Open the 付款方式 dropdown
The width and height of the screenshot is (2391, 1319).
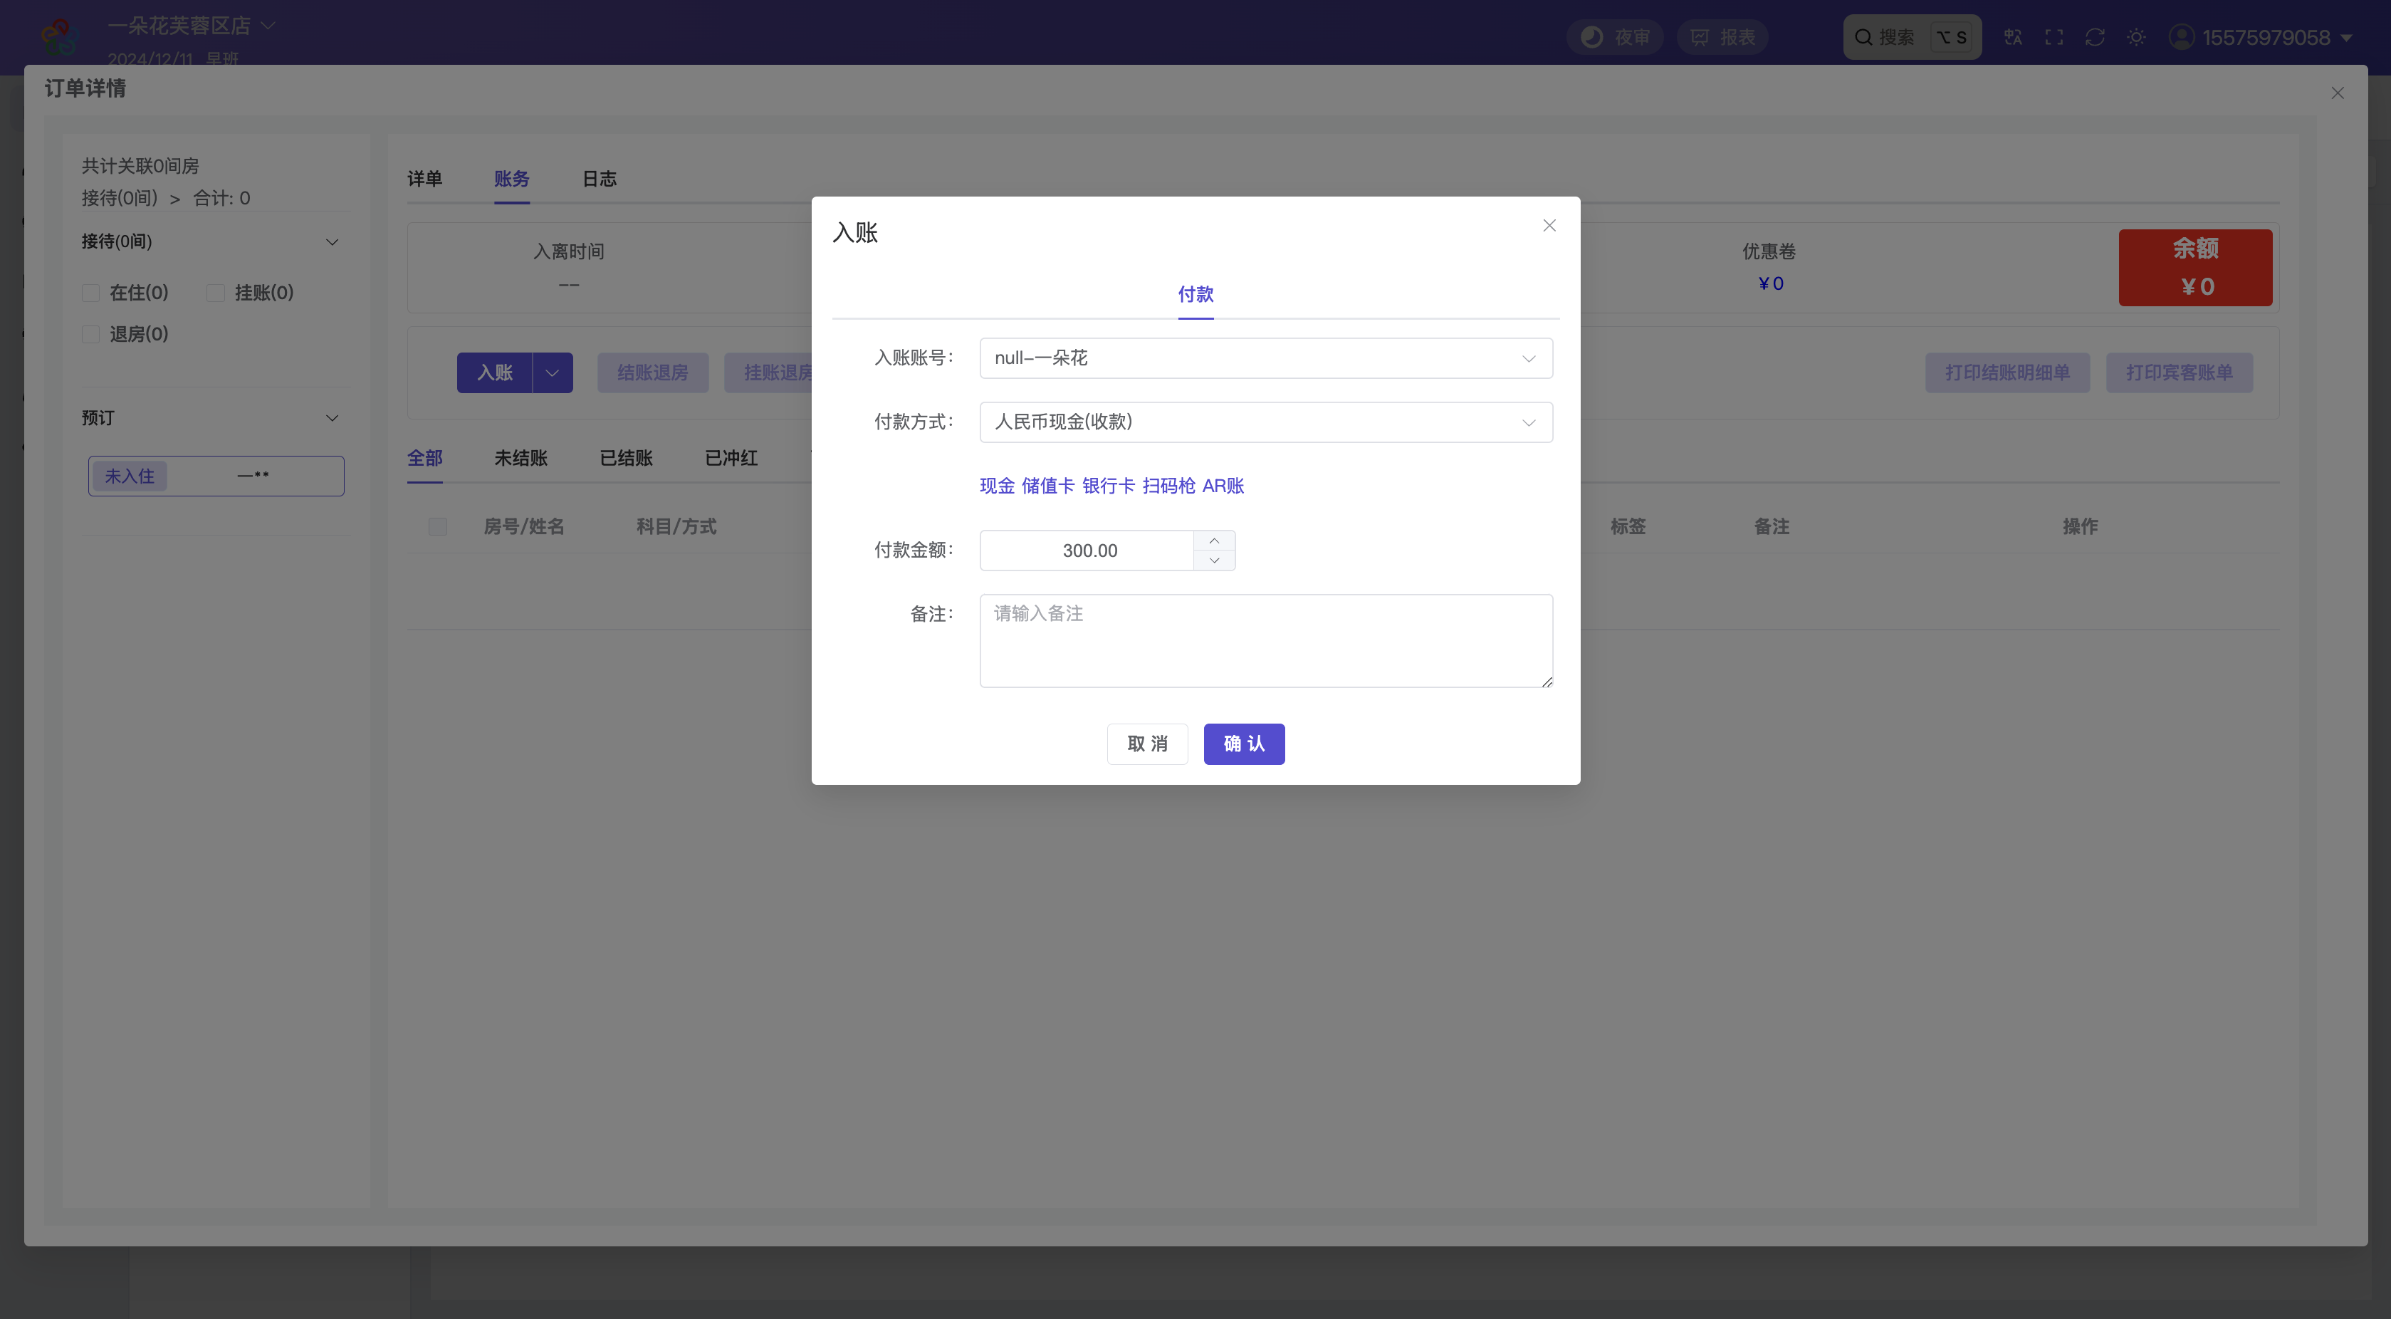[x=1265, y=422]
